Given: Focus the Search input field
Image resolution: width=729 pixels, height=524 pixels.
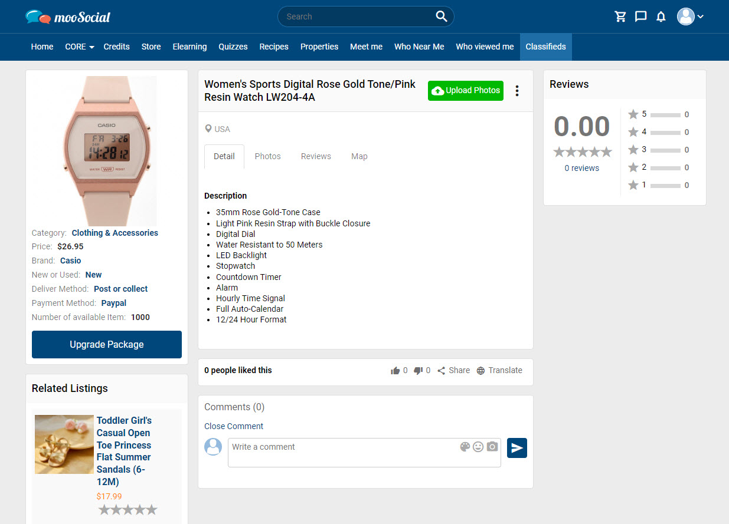Looking at the screenshot, I should [358, 17].
